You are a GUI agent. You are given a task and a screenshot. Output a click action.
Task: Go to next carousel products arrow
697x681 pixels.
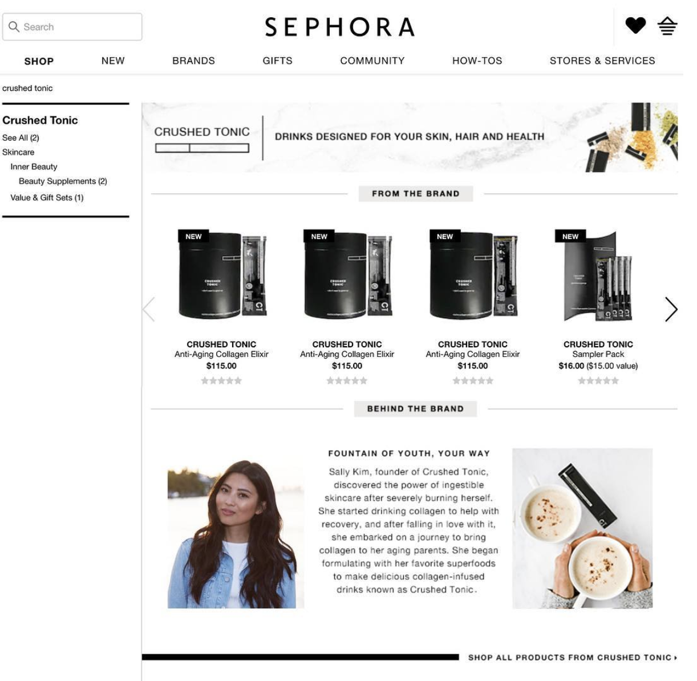tap(671, 309)
